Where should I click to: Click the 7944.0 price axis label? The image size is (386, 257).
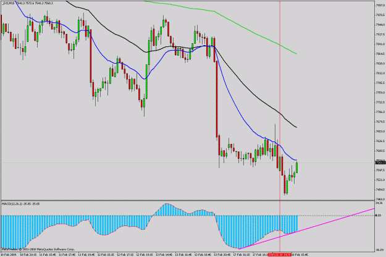380,25
